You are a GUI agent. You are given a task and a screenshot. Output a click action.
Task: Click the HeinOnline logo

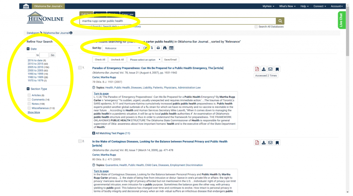click(45, 18)
